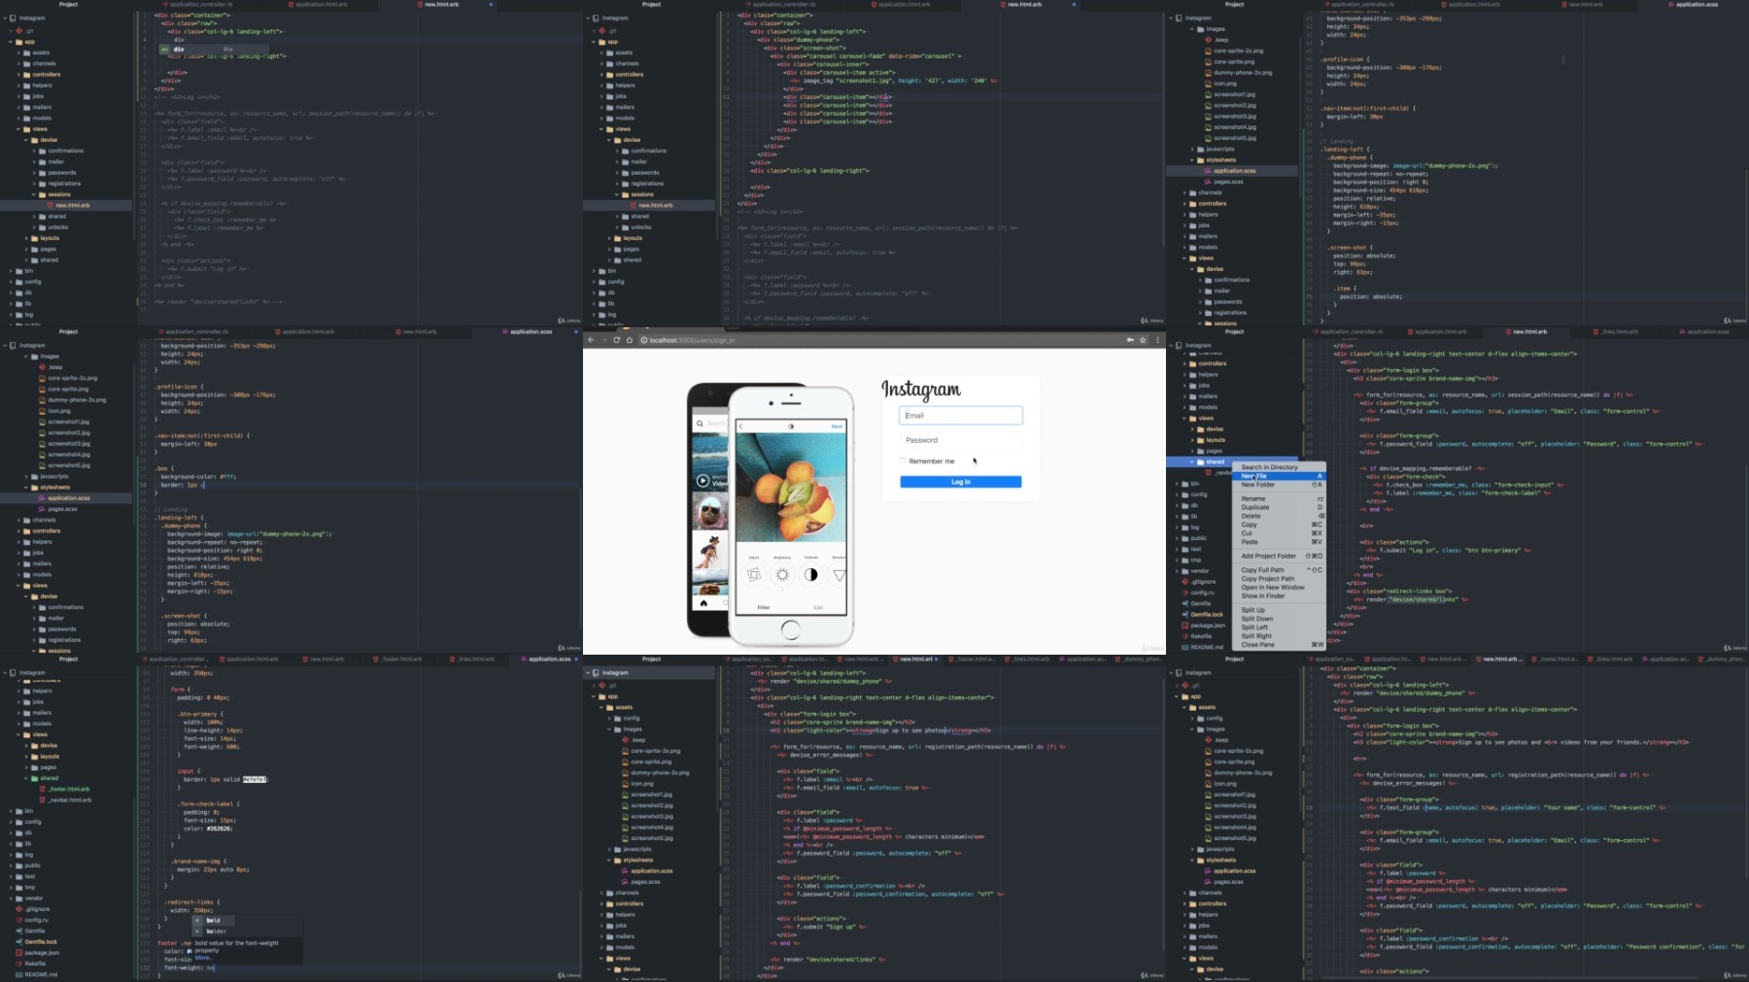This screenshot has height=982, width=1749.
Task: Choose Close Pane from the context menu
Action: (1280, 645)
